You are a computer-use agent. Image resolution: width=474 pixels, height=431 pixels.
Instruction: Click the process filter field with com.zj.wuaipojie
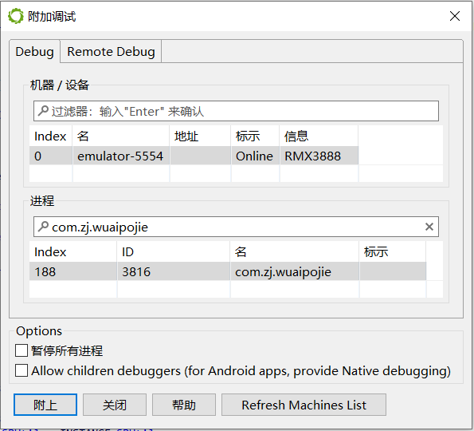pos(236,227)
